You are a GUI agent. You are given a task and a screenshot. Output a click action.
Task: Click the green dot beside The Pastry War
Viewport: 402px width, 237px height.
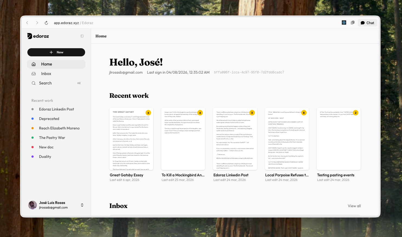click(x=33, y=138)
